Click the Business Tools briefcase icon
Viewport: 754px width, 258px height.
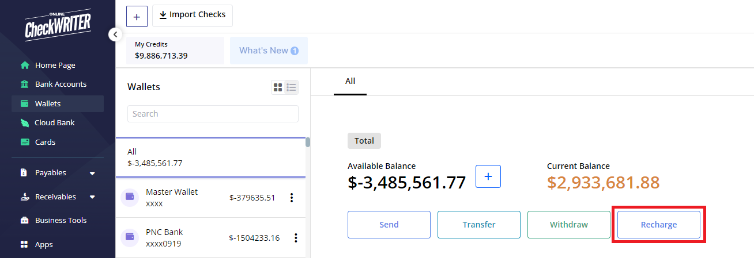[25, 221]
